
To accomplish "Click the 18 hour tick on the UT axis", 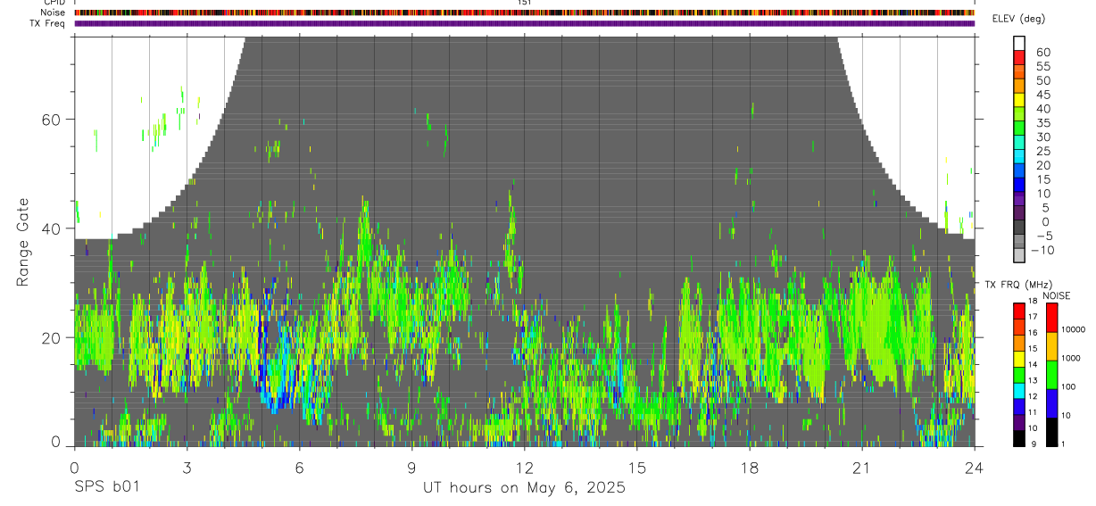I will coord(750,467).
